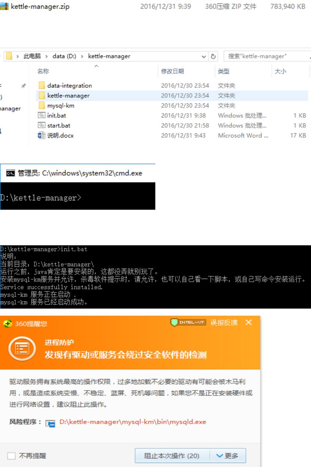The height and width of the screenshot is (467, 311).
Task: Expand the data (D:) breadcrumb arrow
Action: (83, 57)
